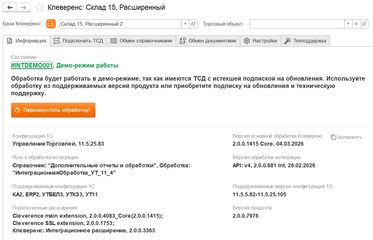
Task: Click the supported configurations text КА2, ERP2, УТБЕЛ3, УТКЗ3, УТ11
Action: (55, 195)
